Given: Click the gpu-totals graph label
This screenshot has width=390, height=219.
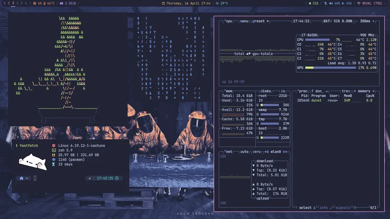Looking at the screenshot, I should (263, 54).
